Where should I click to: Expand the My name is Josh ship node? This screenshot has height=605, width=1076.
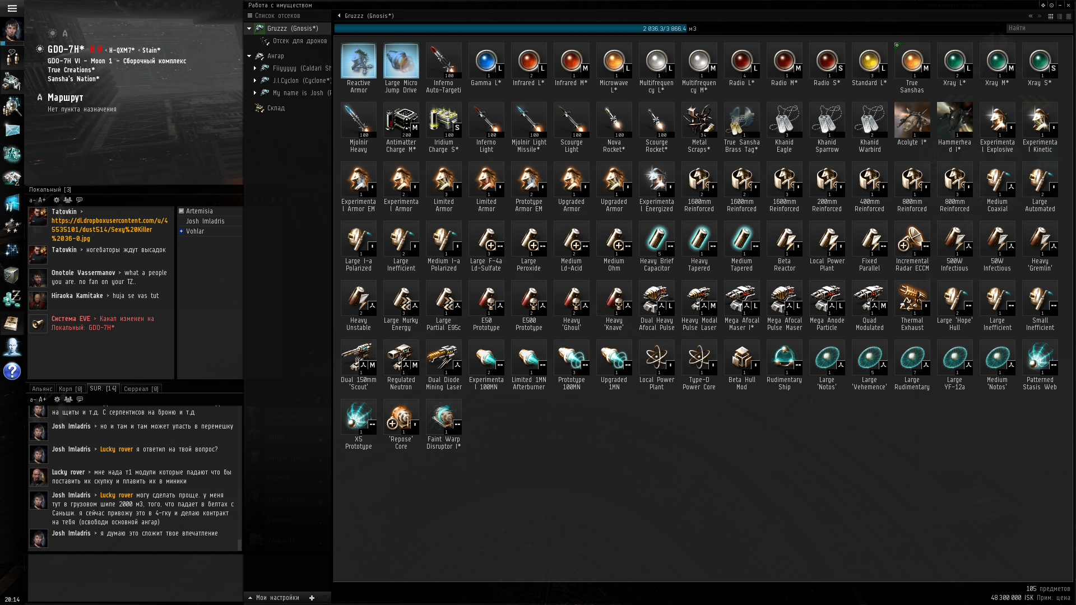point(255,93)
